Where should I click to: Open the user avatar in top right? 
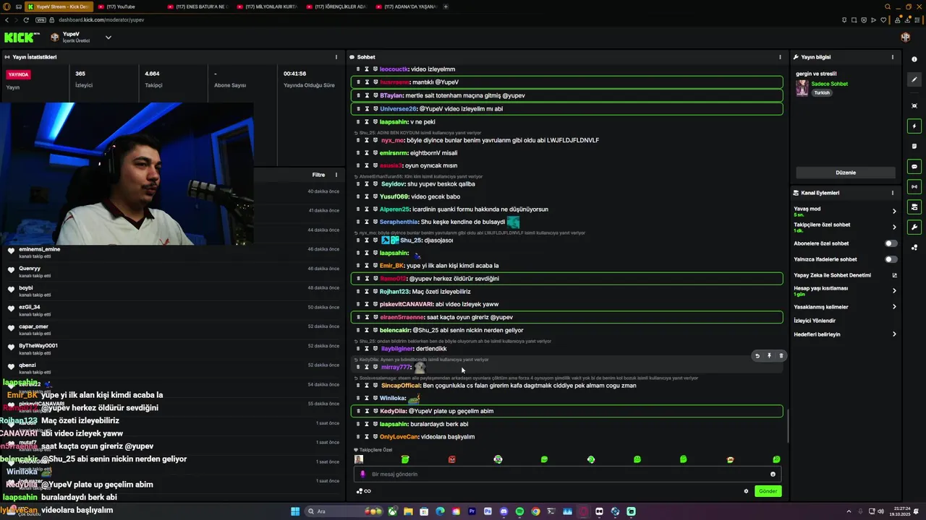905,37
